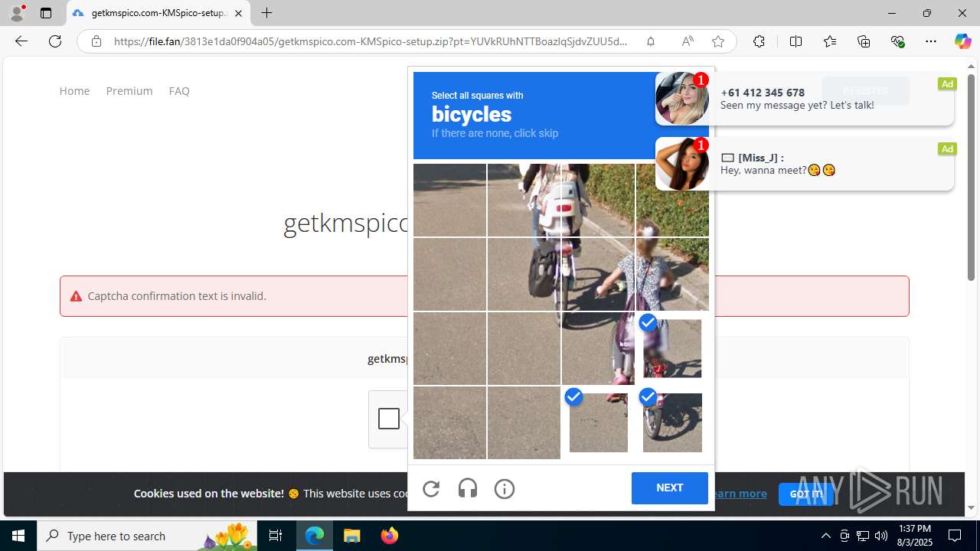Launch Firefox from the taskbar
980x551 pixels.
389,536
